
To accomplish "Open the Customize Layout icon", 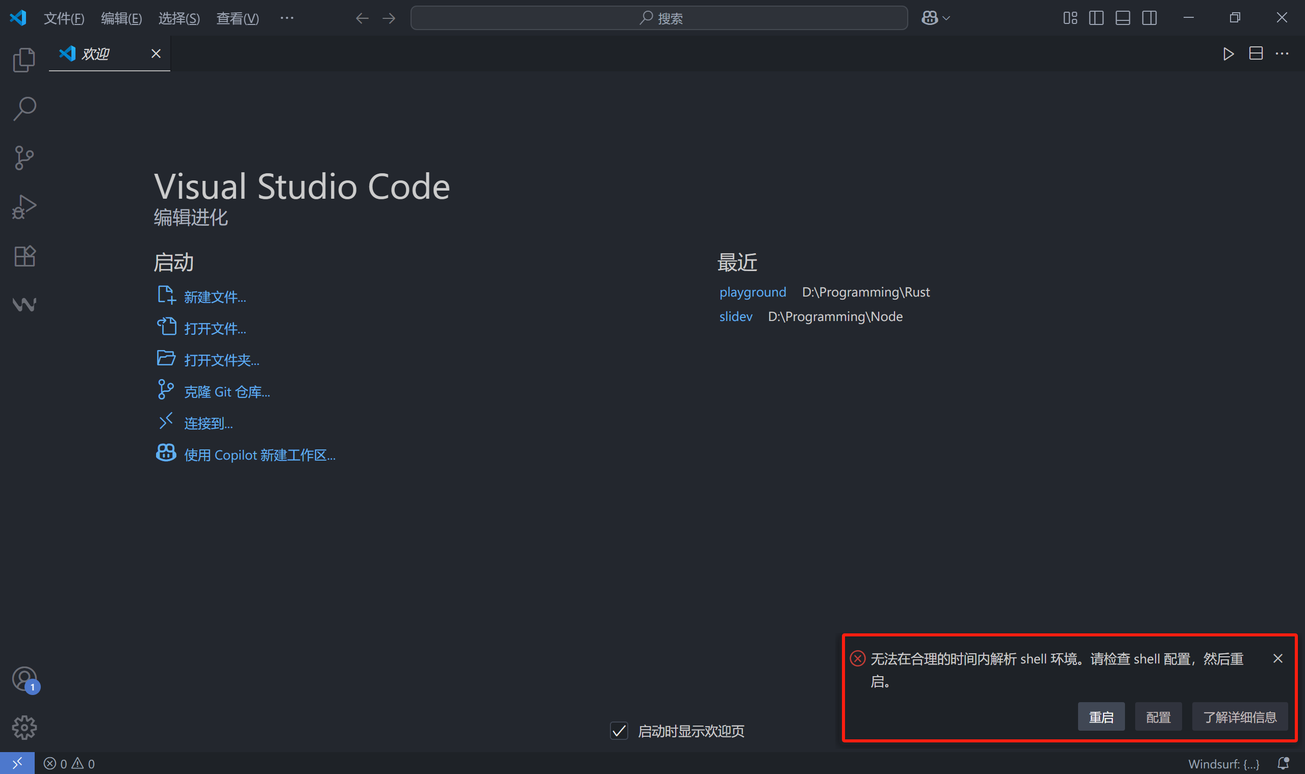I will coord(1070,18).
